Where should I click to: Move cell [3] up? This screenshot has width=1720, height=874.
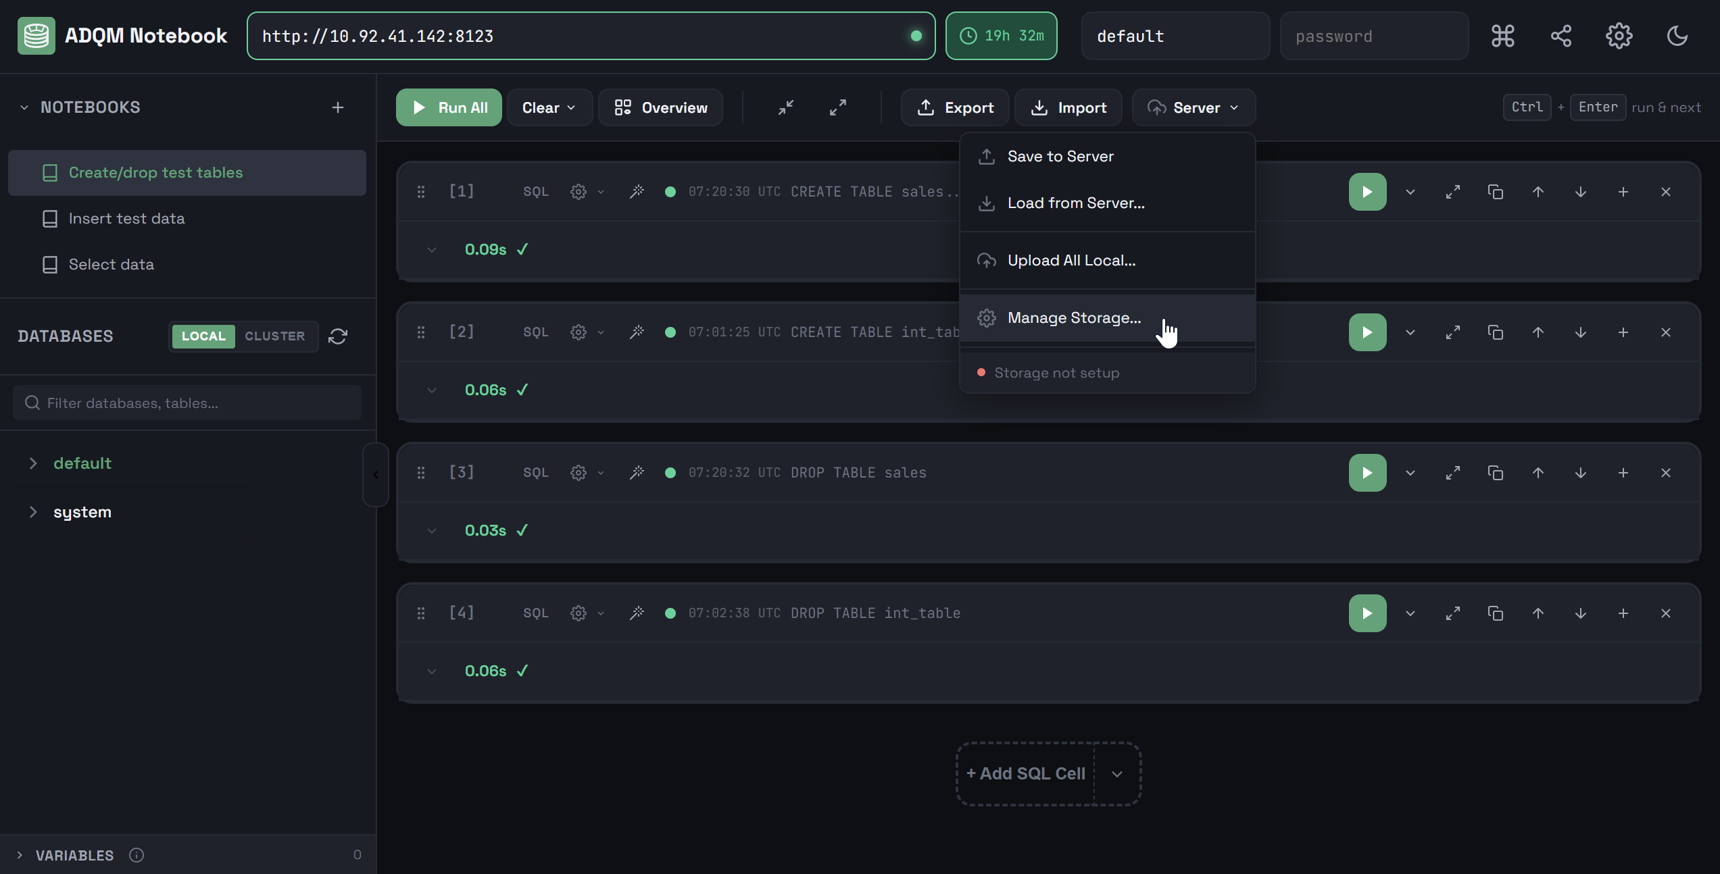point(1538,473)
